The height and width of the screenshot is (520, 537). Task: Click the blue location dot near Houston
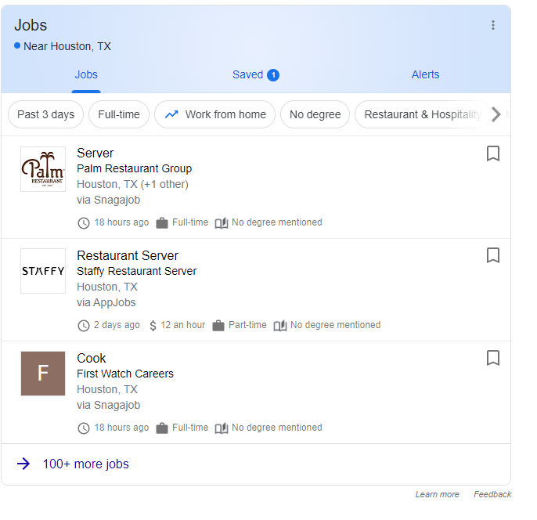pos(17,45)
